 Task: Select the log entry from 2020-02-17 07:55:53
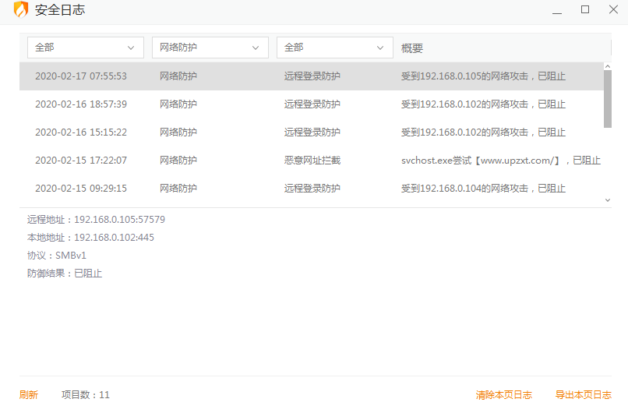(x=312, y=76)
